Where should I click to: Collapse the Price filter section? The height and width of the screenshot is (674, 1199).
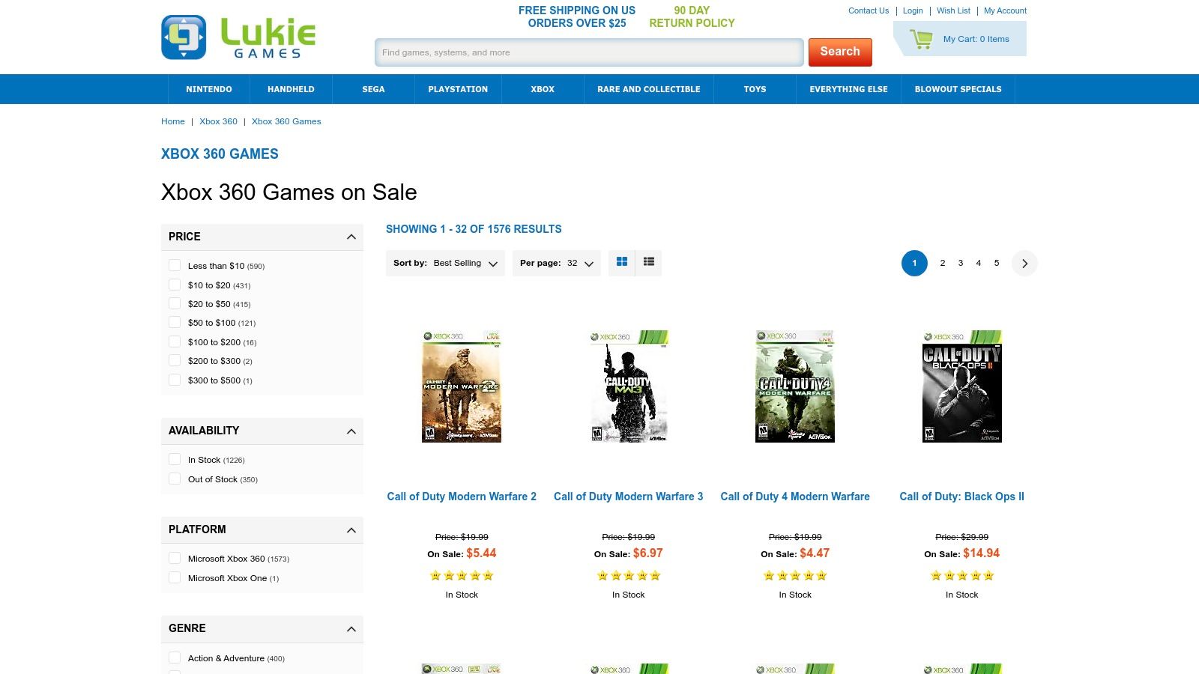pyautogui.click(x=351, y=237)
